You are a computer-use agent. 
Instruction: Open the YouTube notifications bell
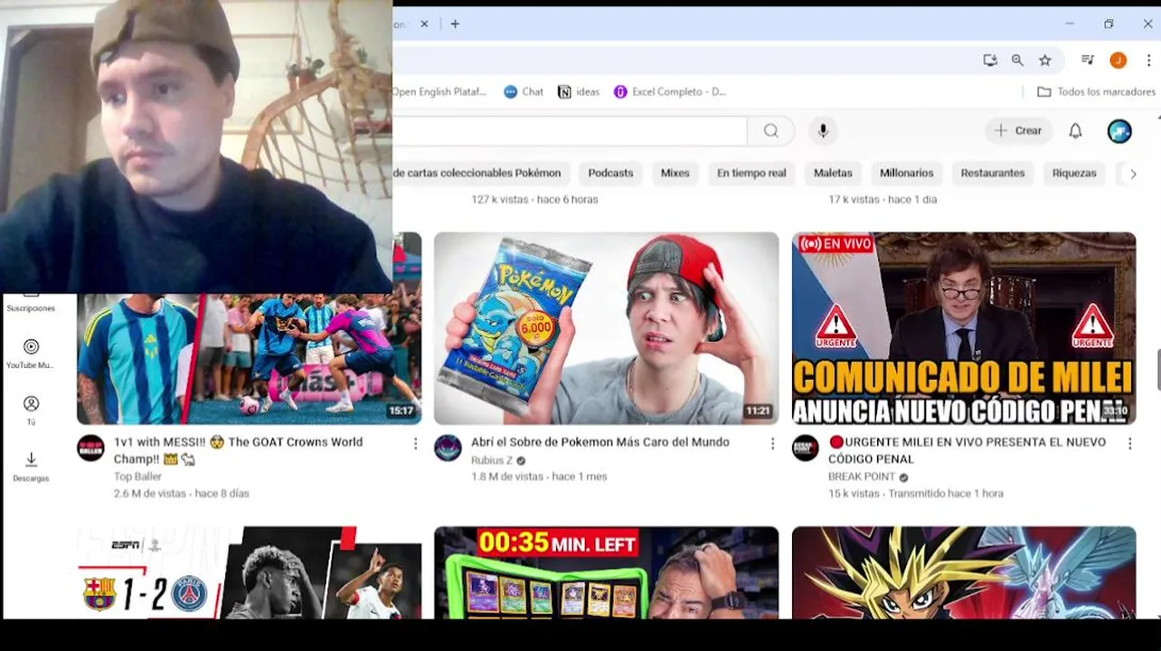tap(1075, 131)
